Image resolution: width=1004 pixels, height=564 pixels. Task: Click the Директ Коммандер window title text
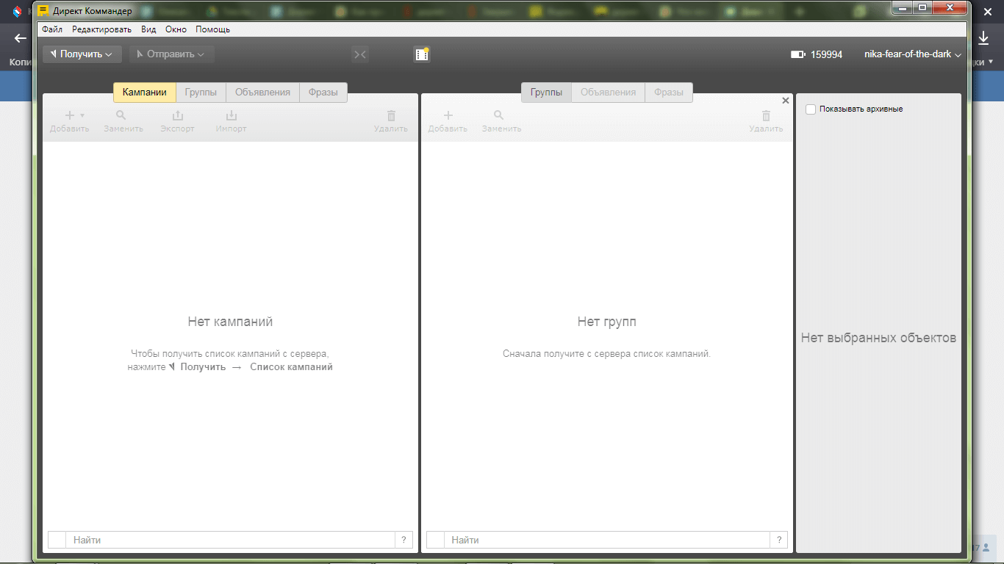[x=93, y=11]
